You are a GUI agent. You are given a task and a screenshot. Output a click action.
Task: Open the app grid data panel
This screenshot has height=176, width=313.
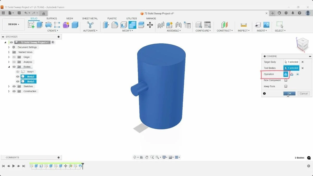point(3,13)
